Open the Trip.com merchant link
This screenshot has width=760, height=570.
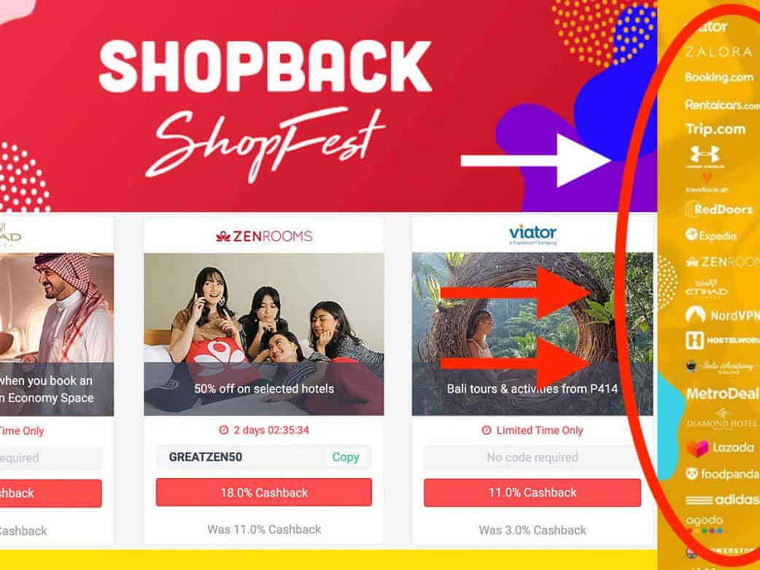coord(716,129)
